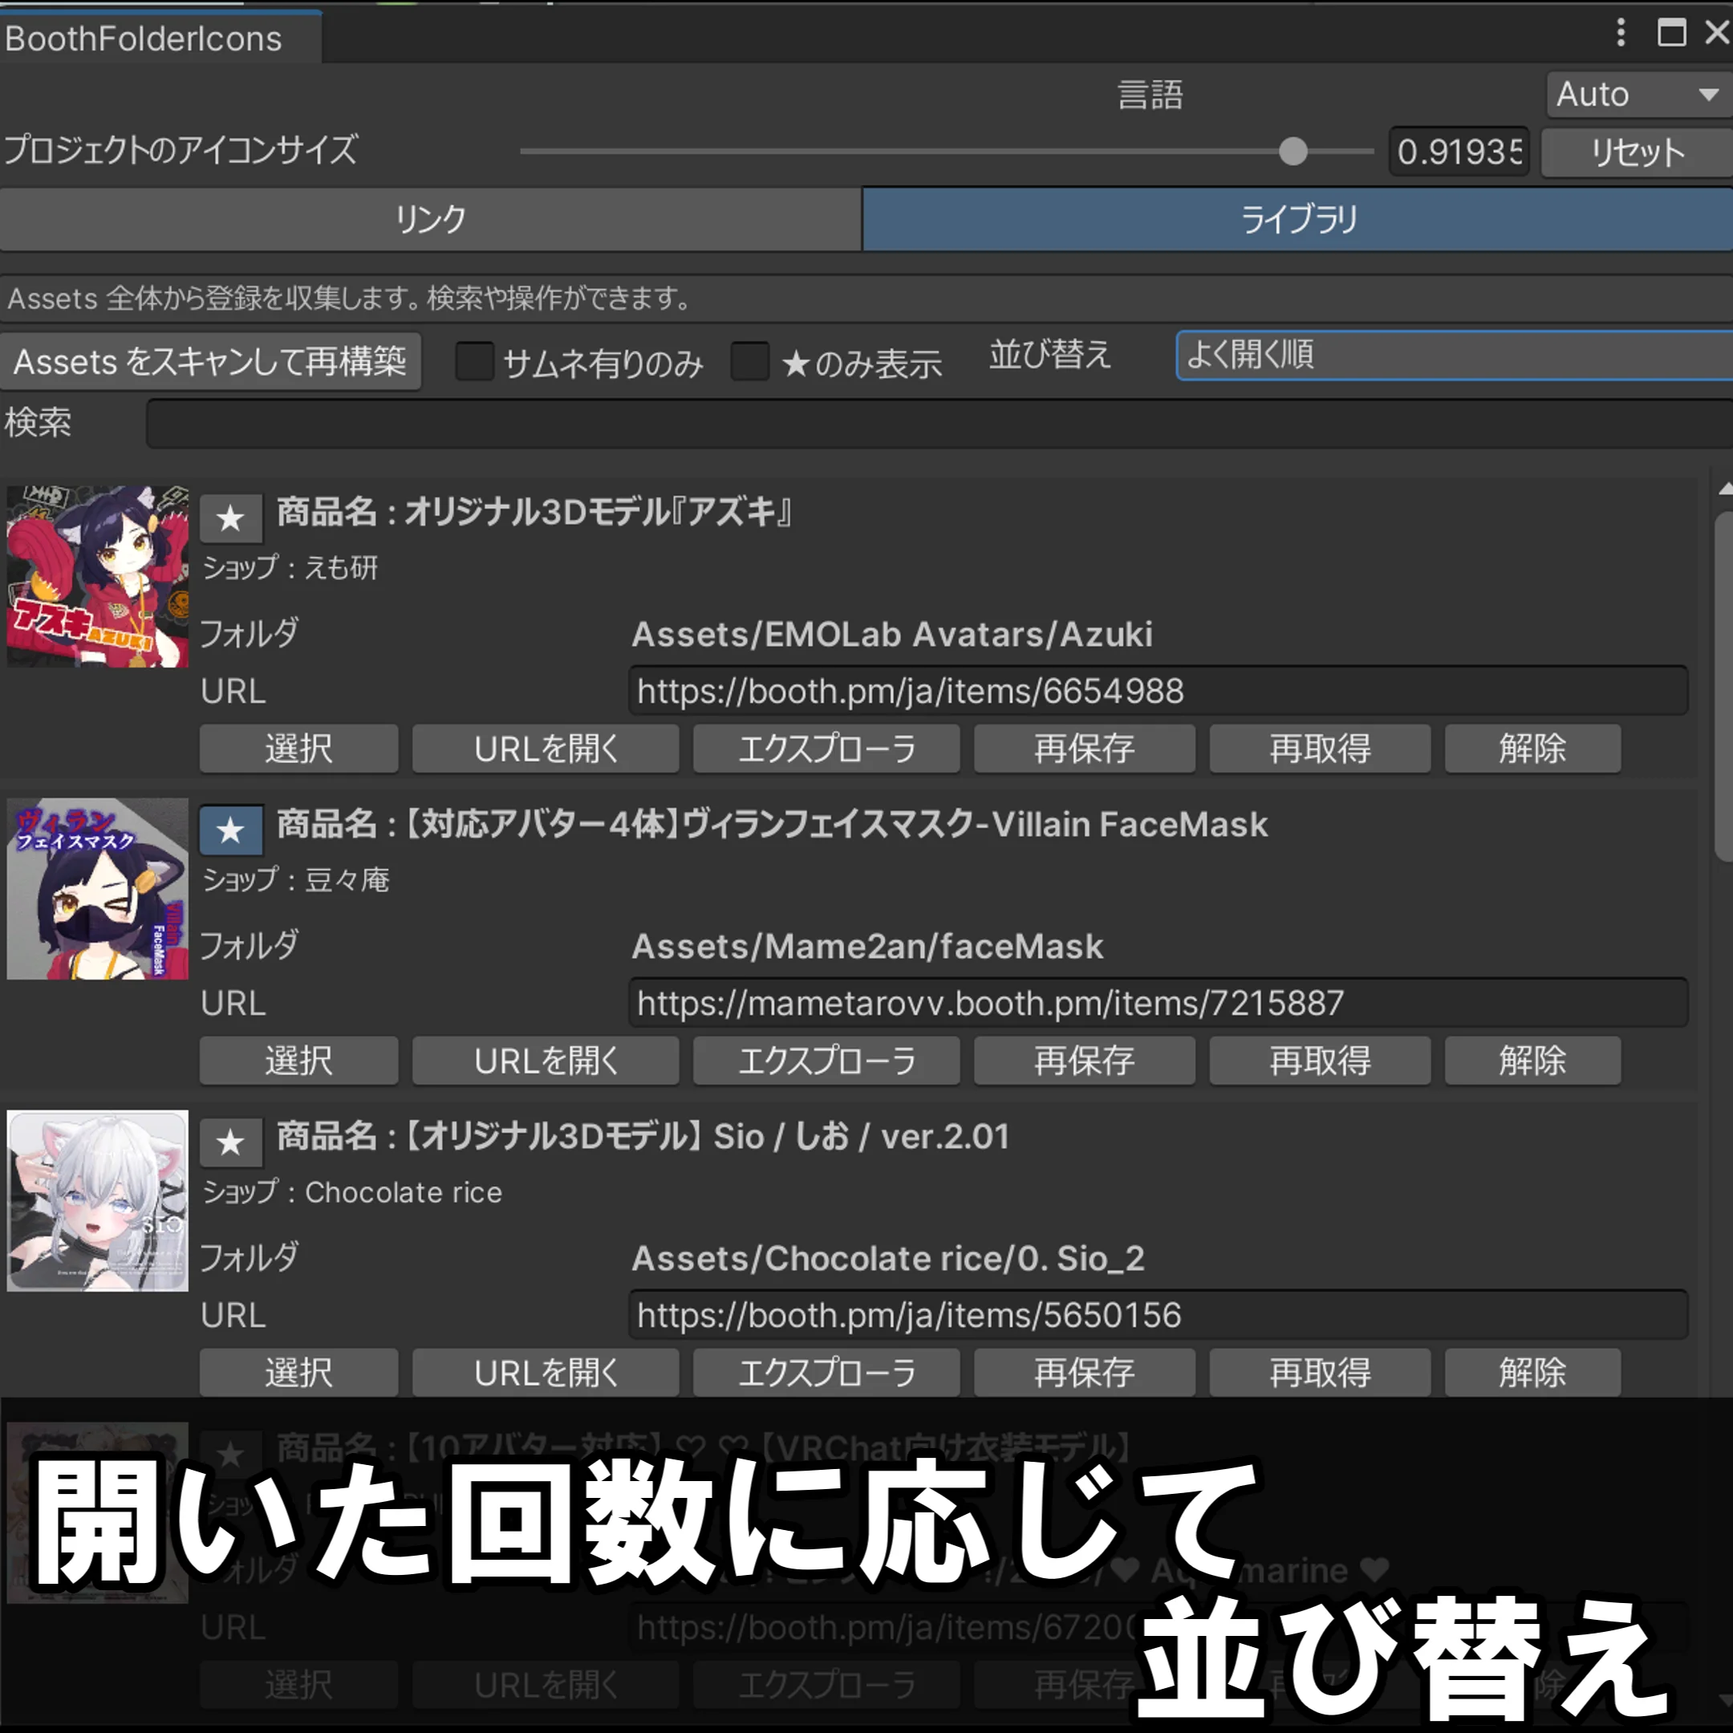
Task: Toggle the star filter display option
Action: tap(751, 363)
